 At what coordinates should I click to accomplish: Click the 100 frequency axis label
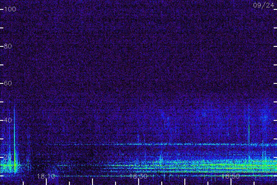click(10, 9)
